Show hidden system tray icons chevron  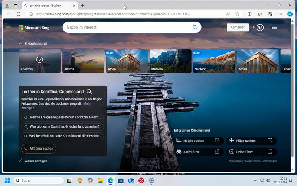pyautogui.click(x=255, y=180)
